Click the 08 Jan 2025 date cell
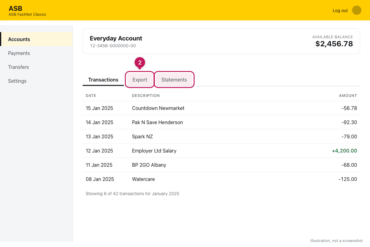This screenshot has width=370, height=247. coord(100,179)
